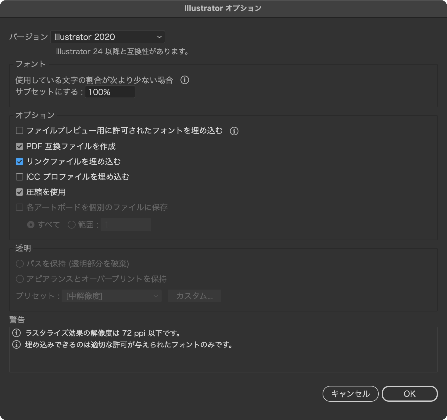This screenshot has height=420, width=447.
Task: Click the 埋め込みできるのは適切な許可 warning text
Action: [129, 345]
